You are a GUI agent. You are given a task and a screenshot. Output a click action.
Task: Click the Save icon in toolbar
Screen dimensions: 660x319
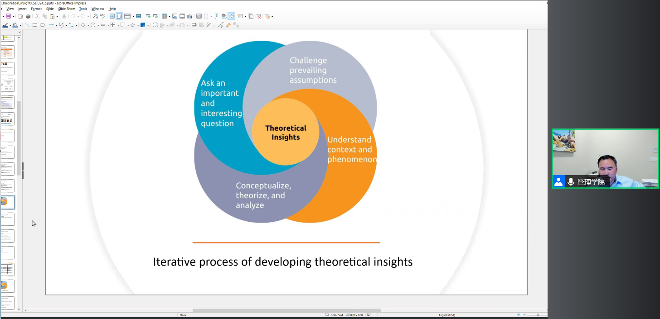[x=8, y=16]
